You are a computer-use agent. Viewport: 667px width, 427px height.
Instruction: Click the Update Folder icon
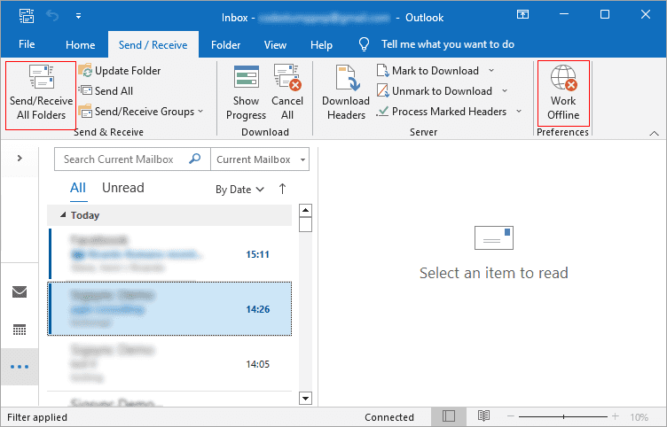(x=85, y=71)
